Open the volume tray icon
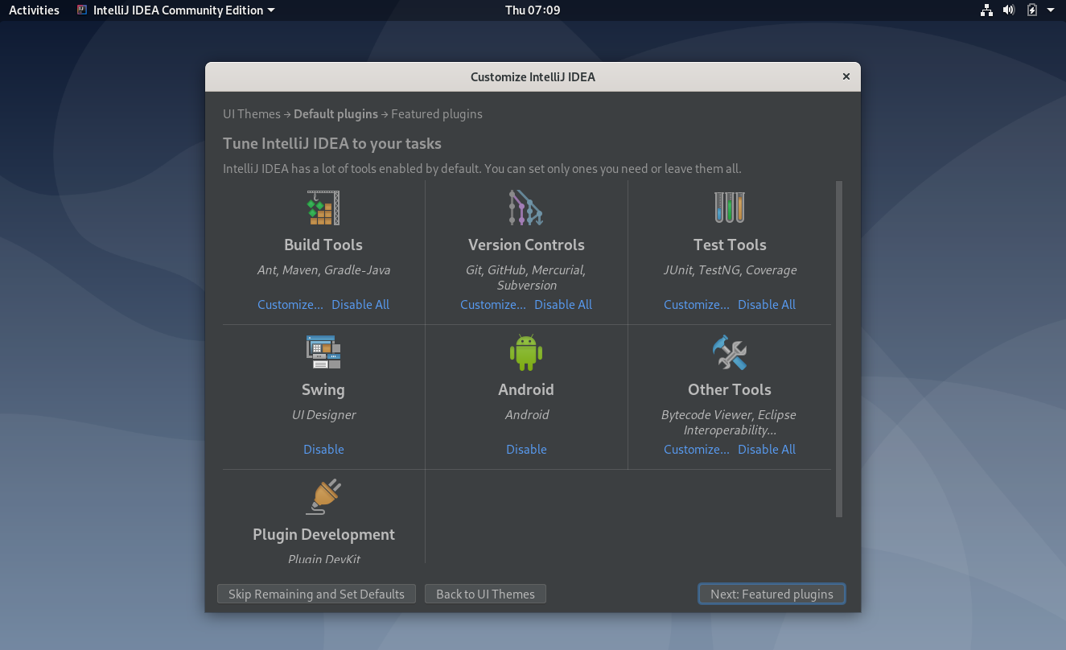The width and height of the screenshot is (1066, 650). click(1009, 10)
